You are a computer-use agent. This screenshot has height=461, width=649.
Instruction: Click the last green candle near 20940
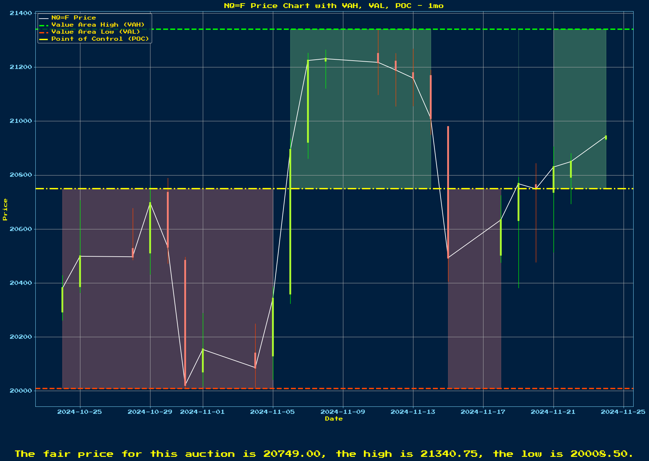point(606,137)
